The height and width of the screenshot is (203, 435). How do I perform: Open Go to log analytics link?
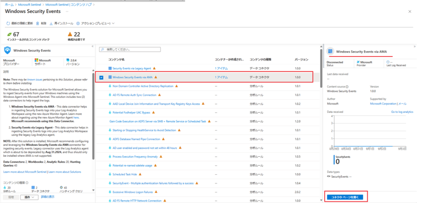click(x=402, y=112)
